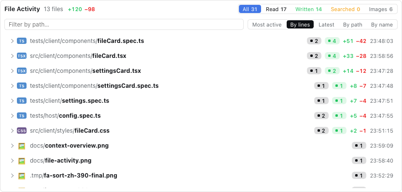Click TS icon for config.spec.ts

(x=22, y=116)
